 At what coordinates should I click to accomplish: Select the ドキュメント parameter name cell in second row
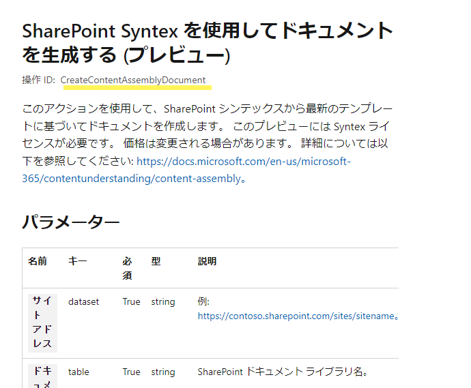click(x=42, y=376)
